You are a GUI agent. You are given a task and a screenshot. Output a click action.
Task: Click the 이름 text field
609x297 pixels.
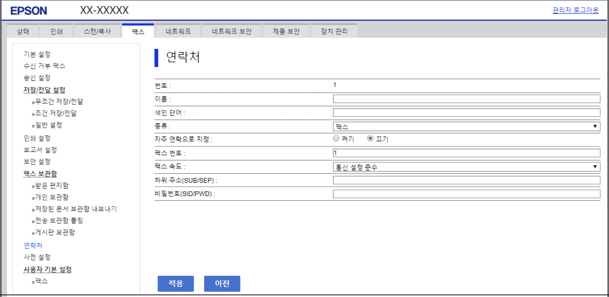coord(466,99)
